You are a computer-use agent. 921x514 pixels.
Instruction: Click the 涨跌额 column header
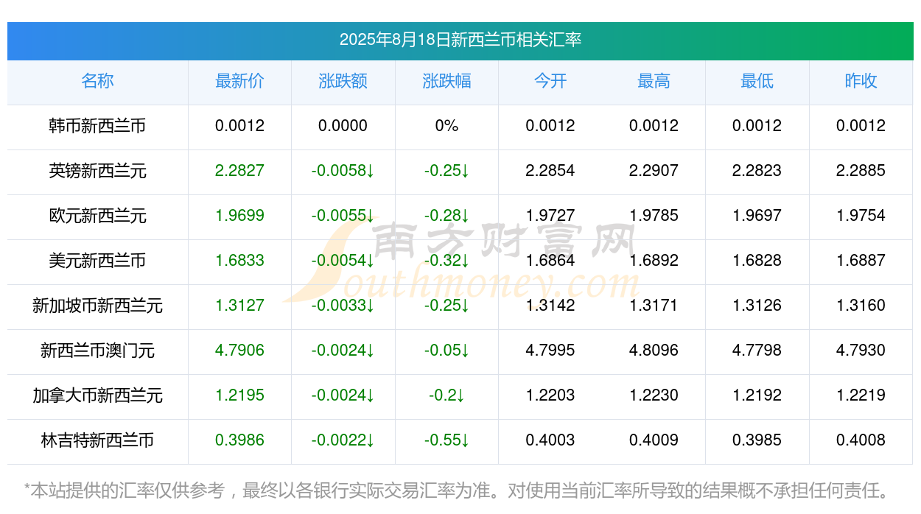point(343,81)
